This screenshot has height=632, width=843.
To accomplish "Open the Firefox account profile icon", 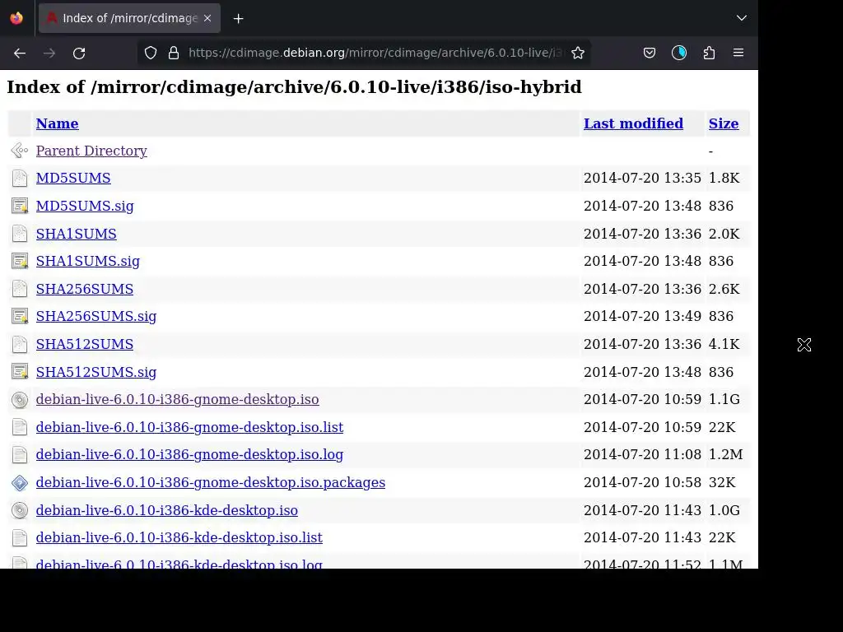I will 679,53.
